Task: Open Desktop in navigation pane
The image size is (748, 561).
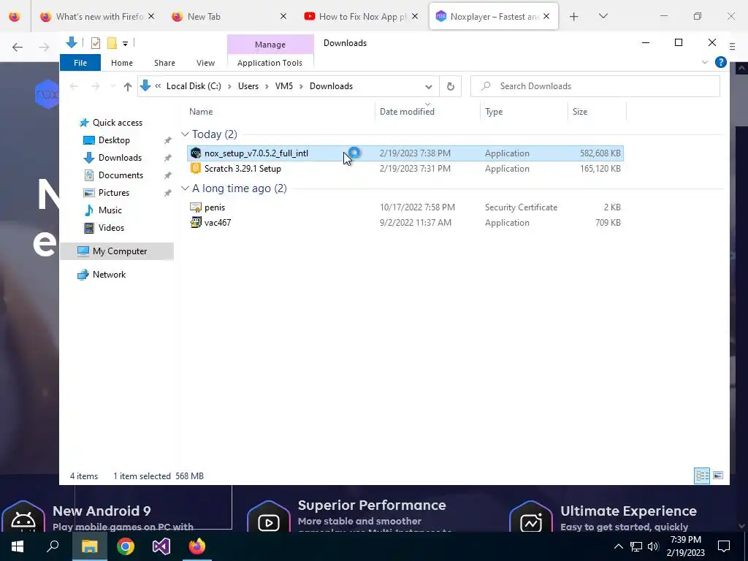Action: coord(114,140)
